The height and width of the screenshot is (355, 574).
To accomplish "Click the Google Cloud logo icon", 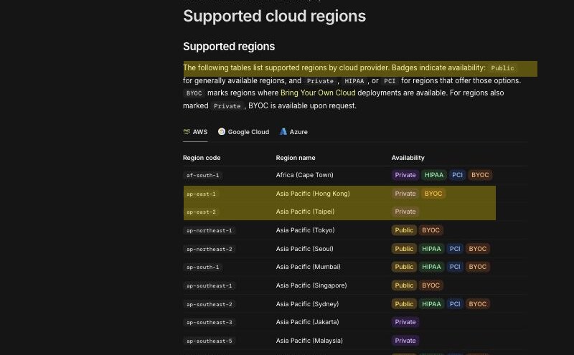I will [x=222, y=131].
